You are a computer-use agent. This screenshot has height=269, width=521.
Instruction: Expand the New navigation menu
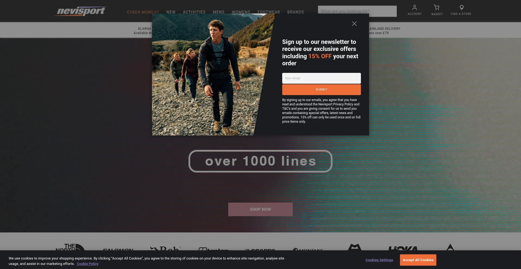tap(171, 12)
